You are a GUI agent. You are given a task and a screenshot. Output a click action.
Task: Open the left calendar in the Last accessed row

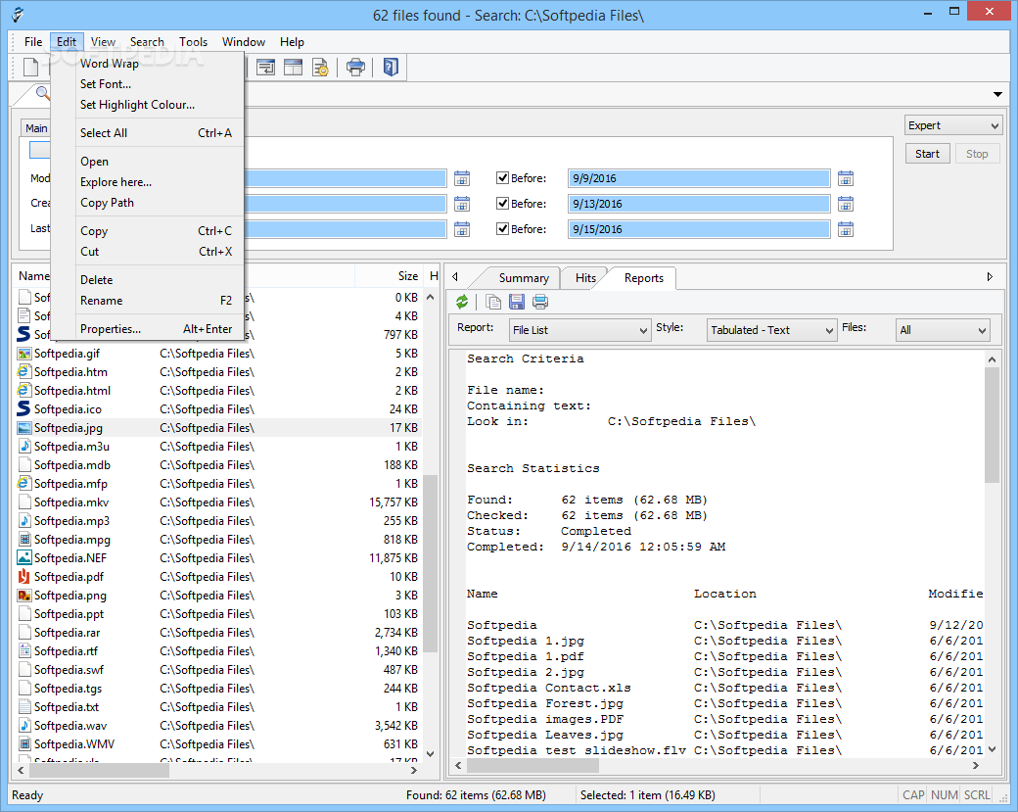(462, 229)
